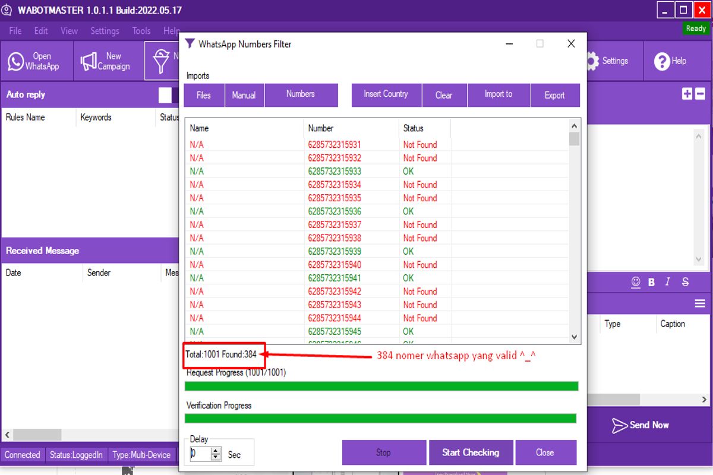Clear the numbers list
The image size is (713, 475).
444,95
